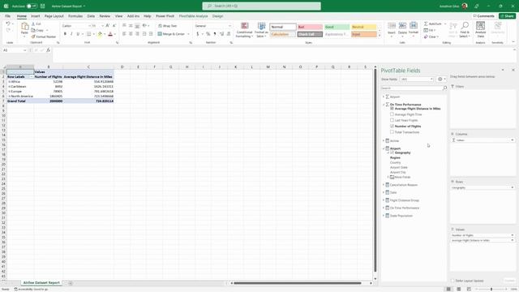Switch to the Insert tab
The width and height of the screenshot is (519, 292).
pos(36,16)
